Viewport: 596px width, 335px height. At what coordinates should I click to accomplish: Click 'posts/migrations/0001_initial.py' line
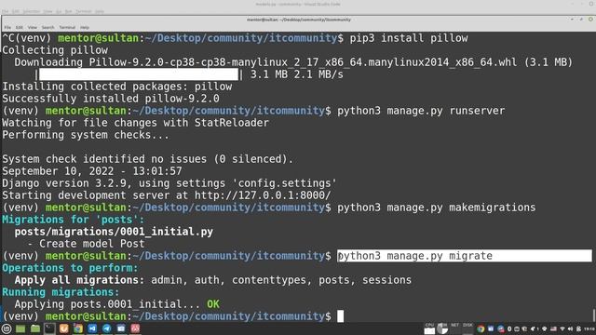[x=114, y=232]
